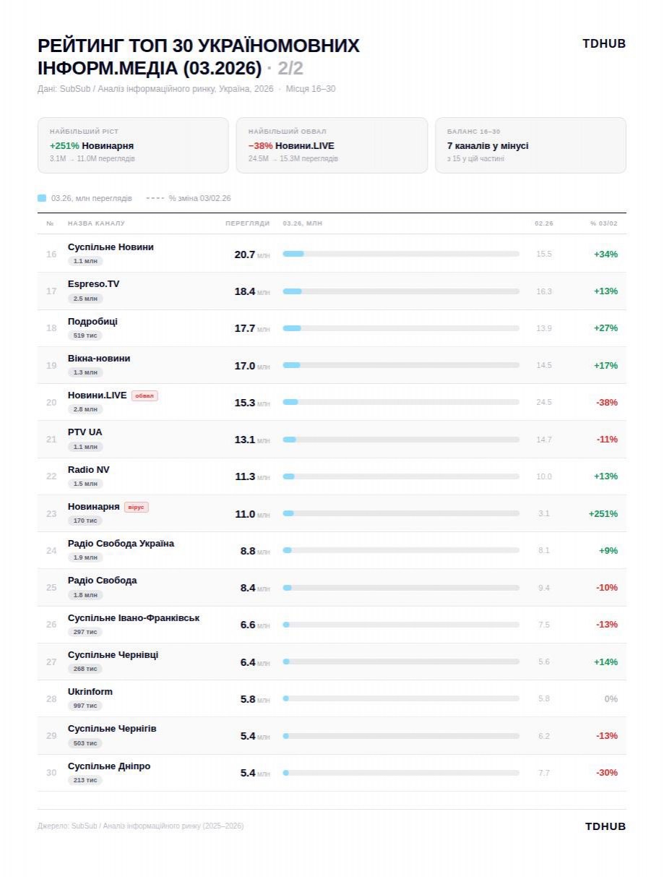This screenshot has width=664, height=877.
Task: Click the red 'вірус' badge next to Новинарня
Action: tap(136, 507)
